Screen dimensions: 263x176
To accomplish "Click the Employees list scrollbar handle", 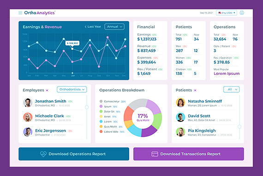I will click(x=87, y=107).
